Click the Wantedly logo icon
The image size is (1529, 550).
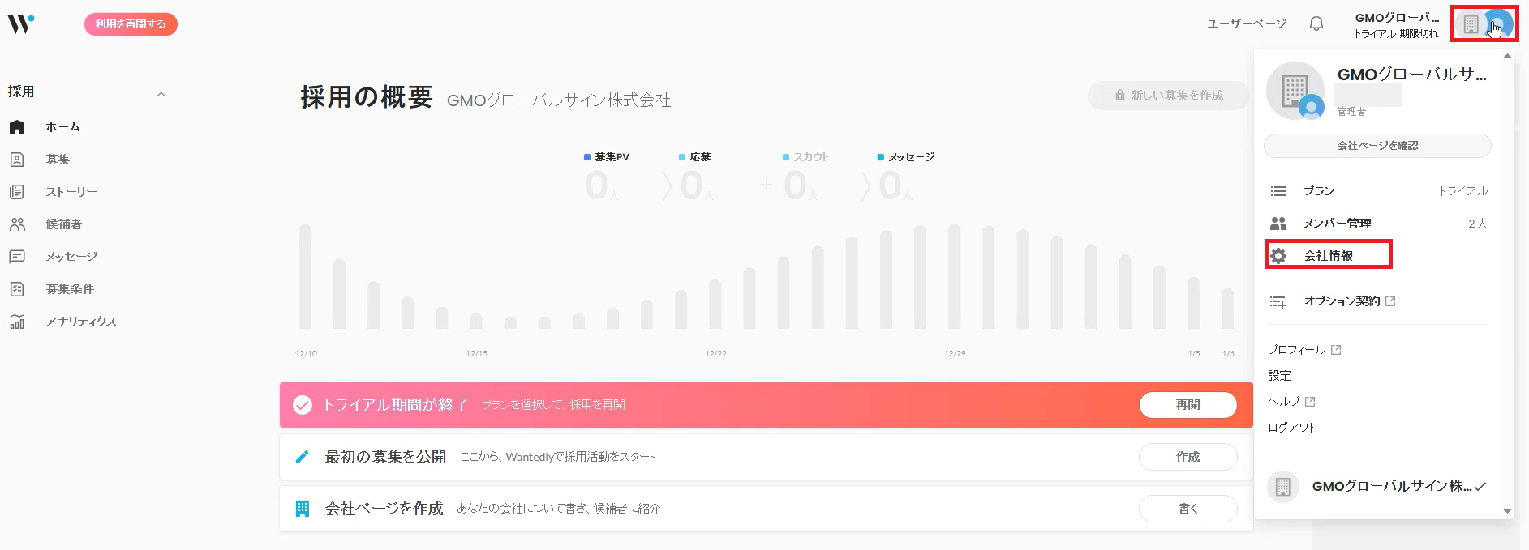click(21, 24)
